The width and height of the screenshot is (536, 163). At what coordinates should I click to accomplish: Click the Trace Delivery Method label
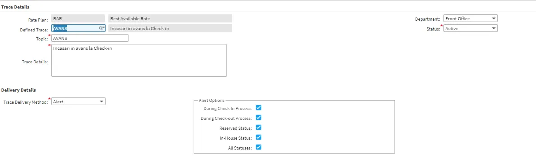click(26, 102)
